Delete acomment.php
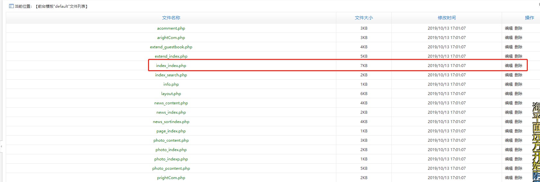540x182 pixels. pyautogui.click(x=518, y=28)
